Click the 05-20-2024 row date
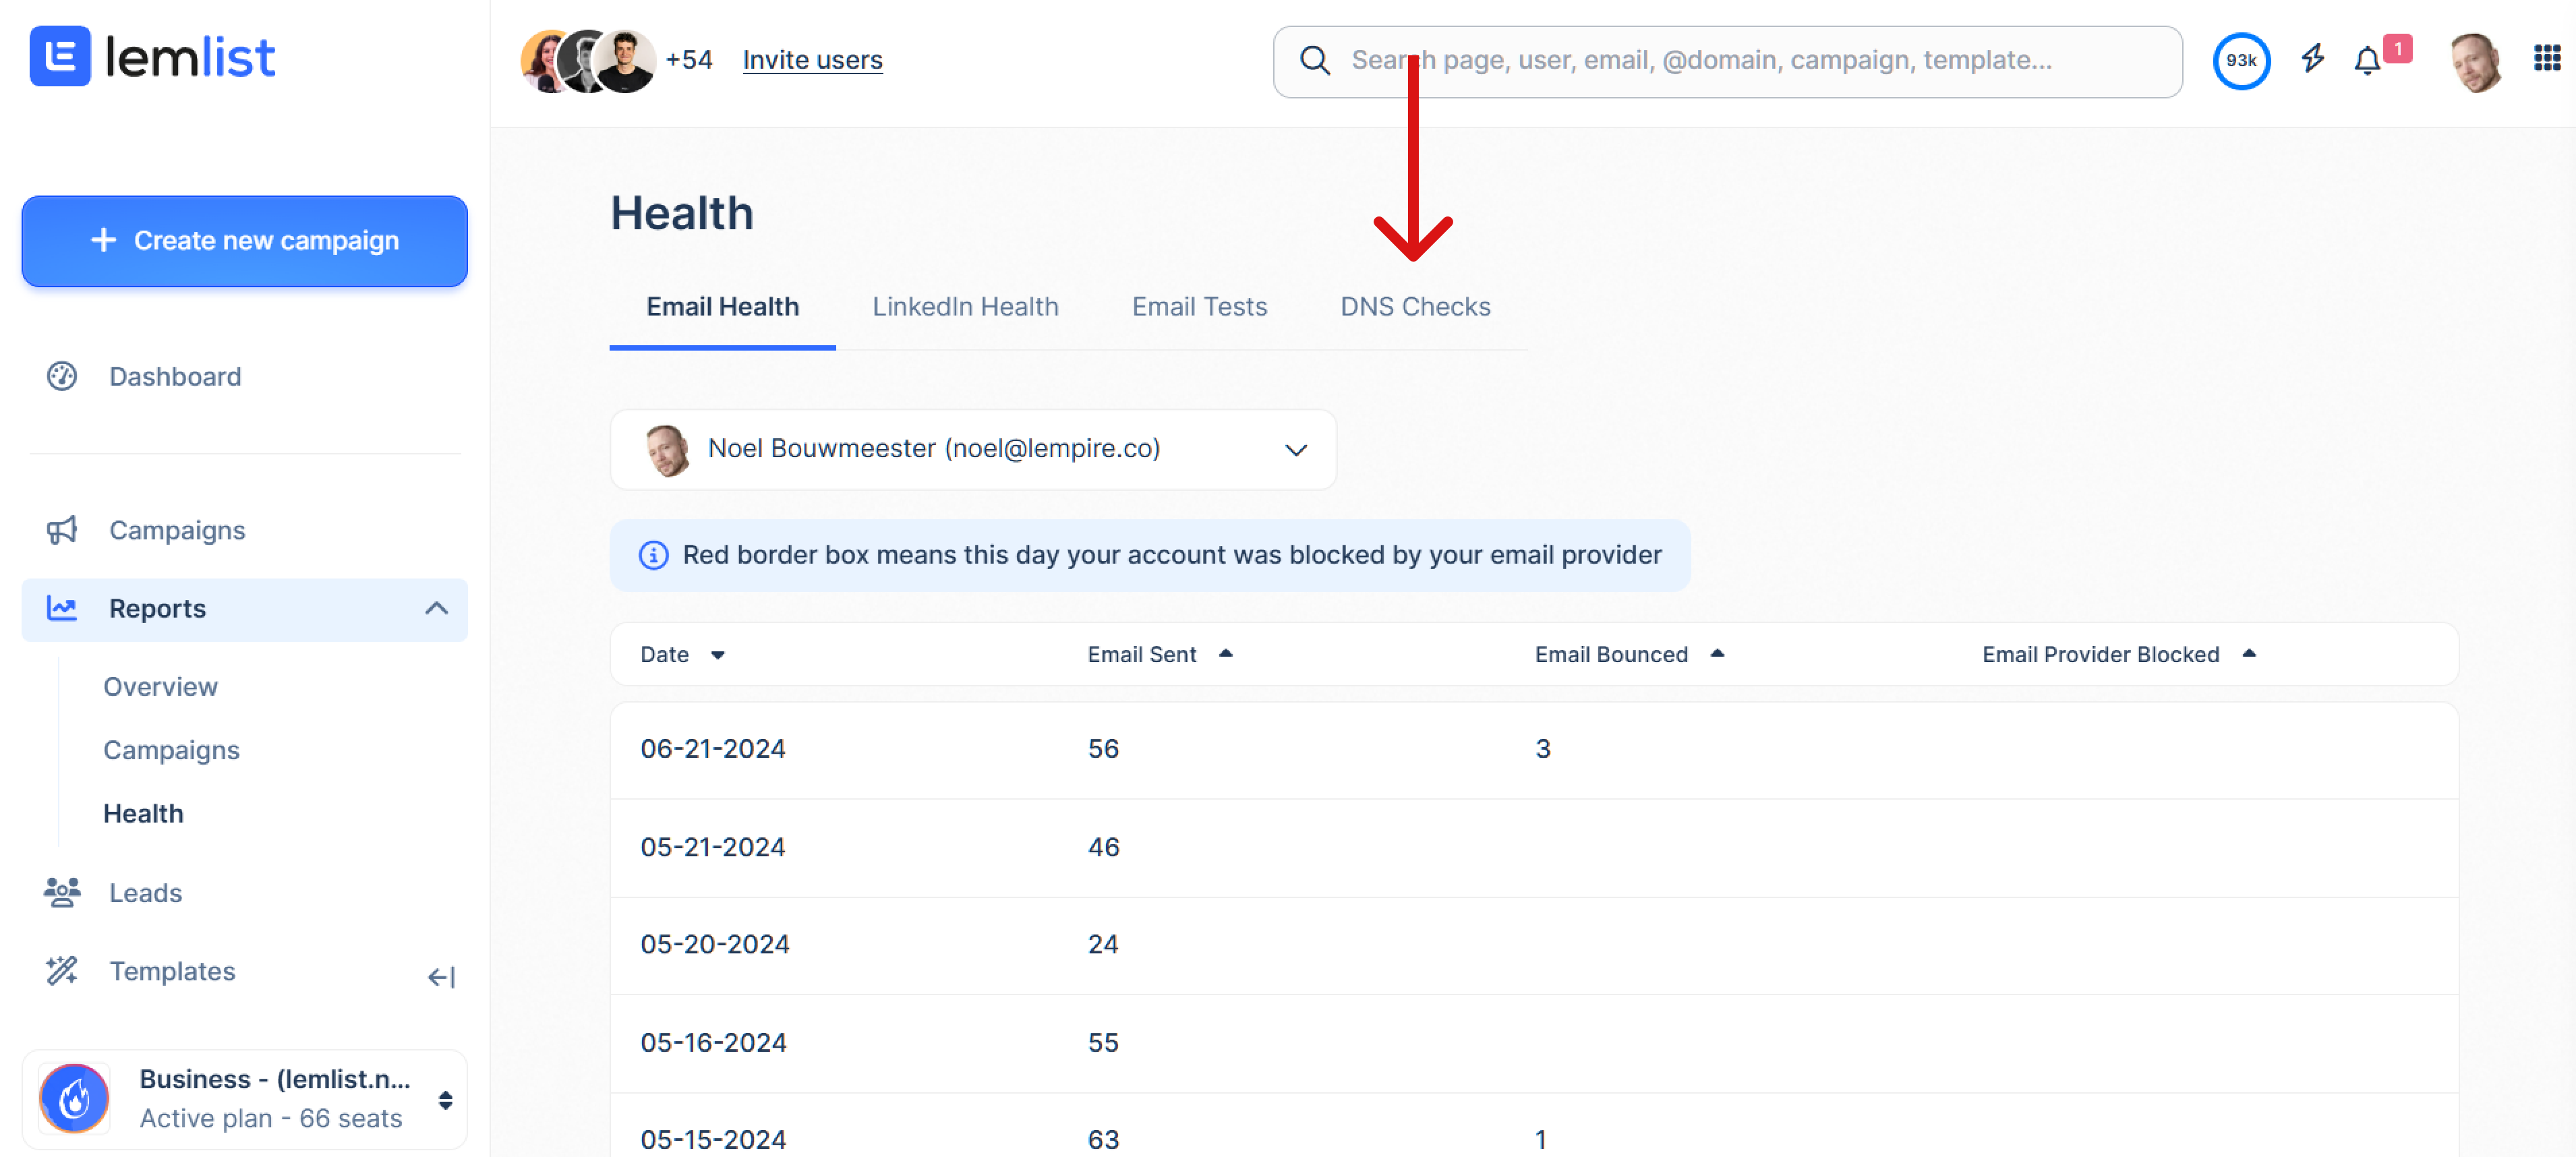Screen dimensions: 2576x1157 [714, 944]
